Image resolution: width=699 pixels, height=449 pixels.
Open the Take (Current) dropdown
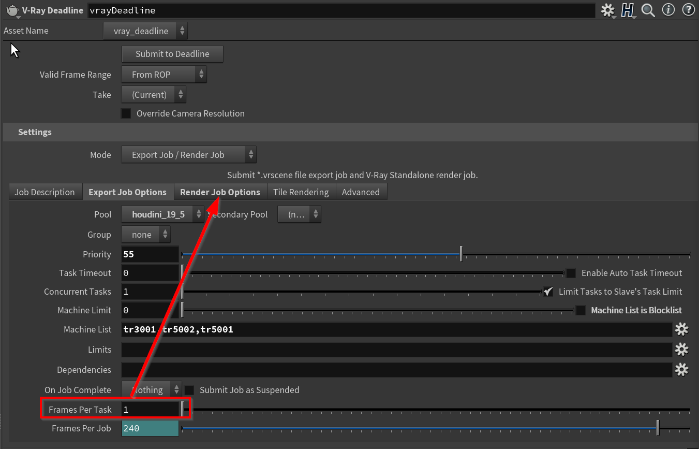click(154, 95)
